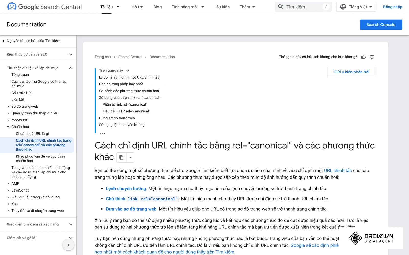The image size is (409, 255).
Task: Show more items via three dots in contents
Action: point(103,133)
